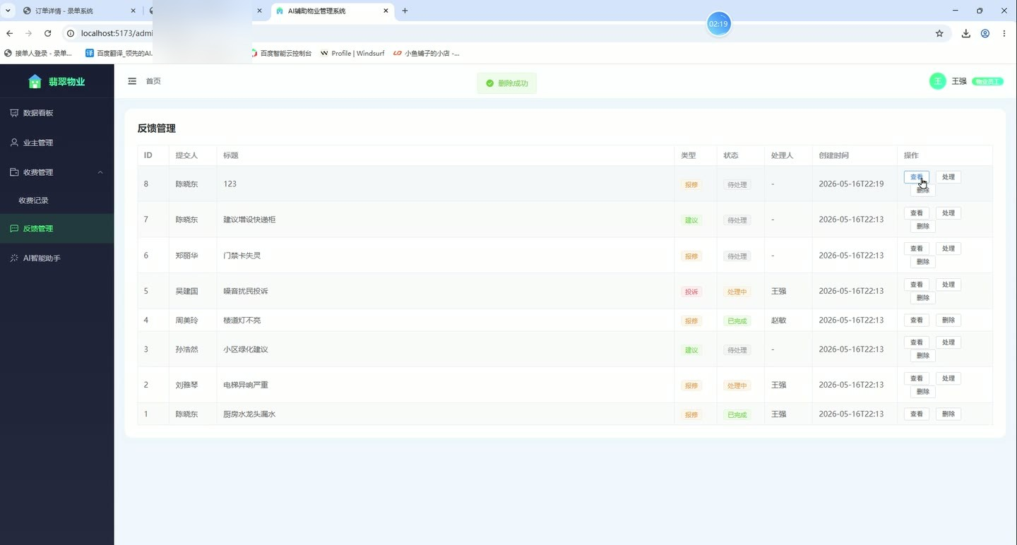
Task: Delete the 噪音扰民投诉 feedback
Action: (923, 298)
